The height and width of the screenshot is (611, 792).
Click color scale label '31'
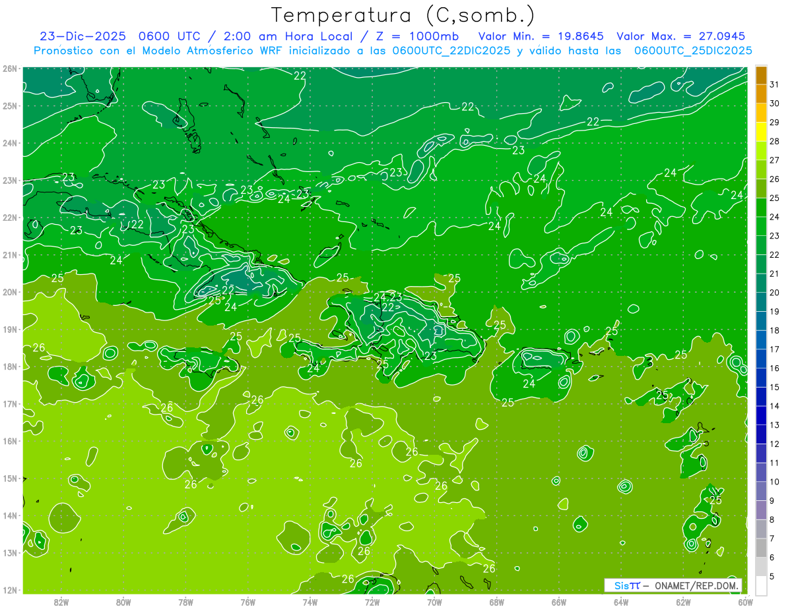774,84
